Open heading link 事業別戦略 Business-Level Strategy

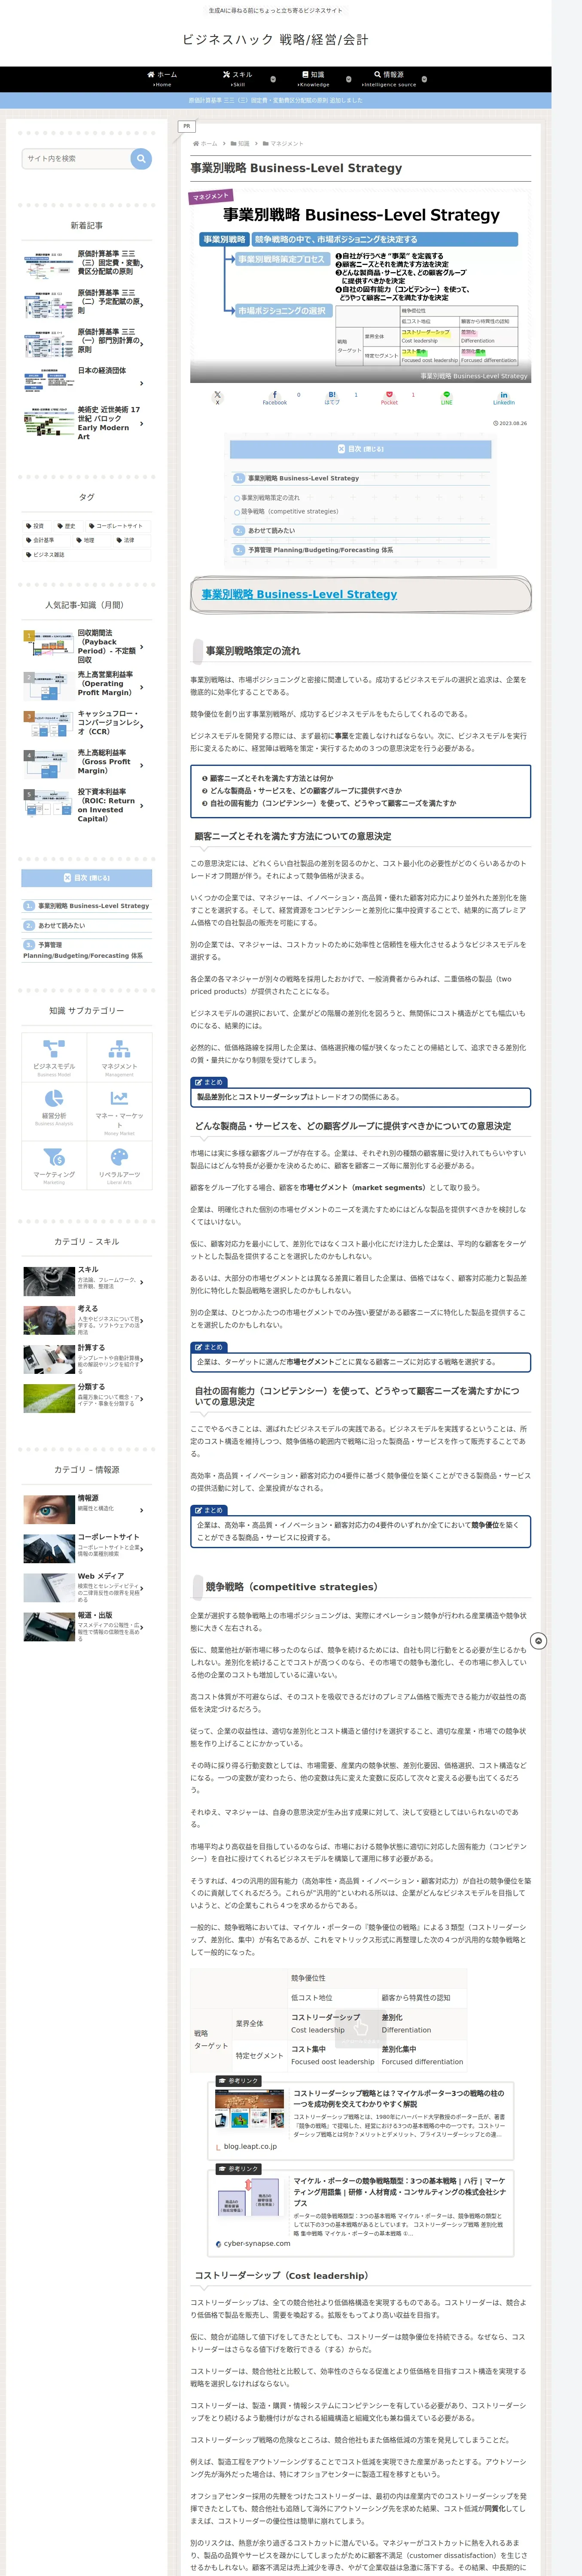point(299,594)
